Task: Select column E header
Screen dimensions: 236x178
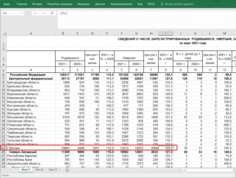Action: (107, 34)
